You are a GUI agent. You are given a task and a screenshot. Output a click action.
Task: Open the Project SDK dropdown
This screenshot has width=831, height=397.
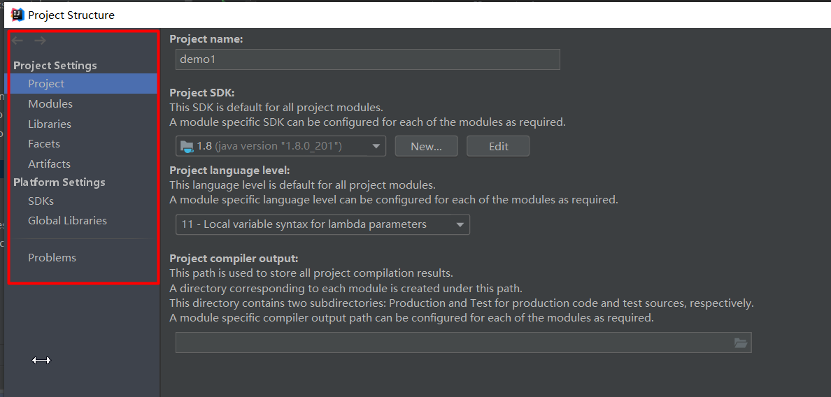[x=280, y=146]
